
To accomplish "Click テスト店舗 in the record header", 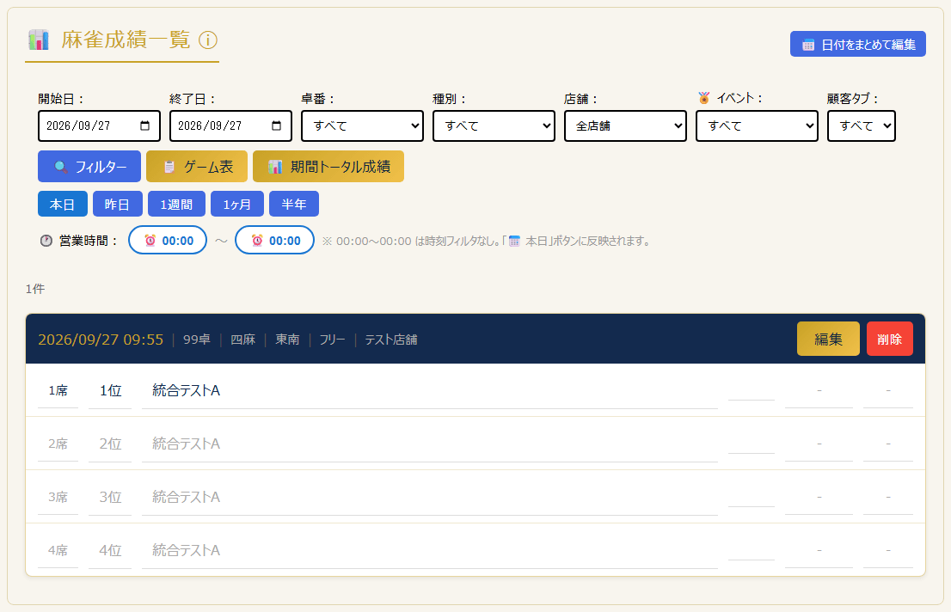I will (391, 340).
